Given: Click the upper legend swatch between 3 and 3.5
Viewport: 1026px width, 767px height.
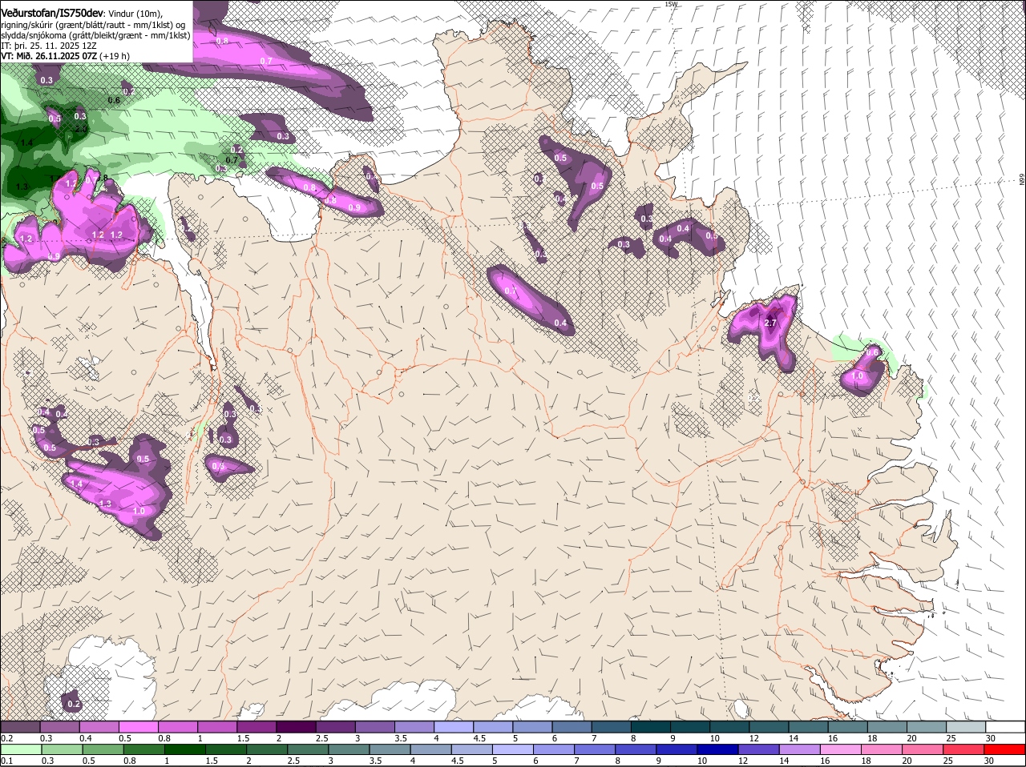Looking at the screenshot, I should pyautogui.click(x=375, y=726).
